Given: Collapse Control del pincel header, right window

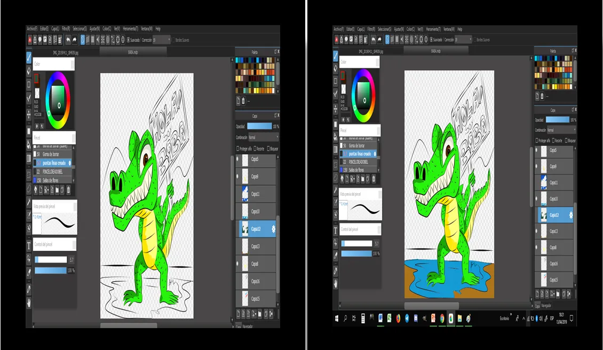Looking at the screenshot, I should (360, 229).
